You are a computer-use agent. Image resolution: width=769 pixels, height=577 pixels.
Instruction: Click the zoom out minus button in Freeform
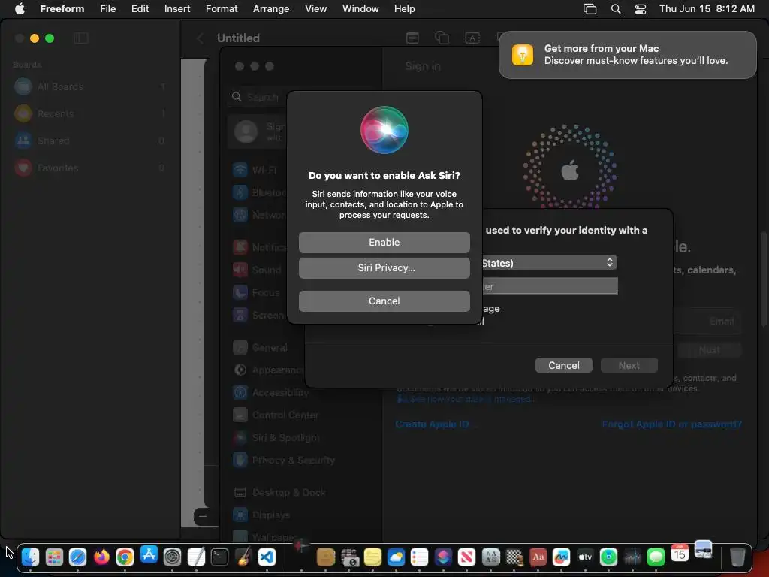coord(203,516)
